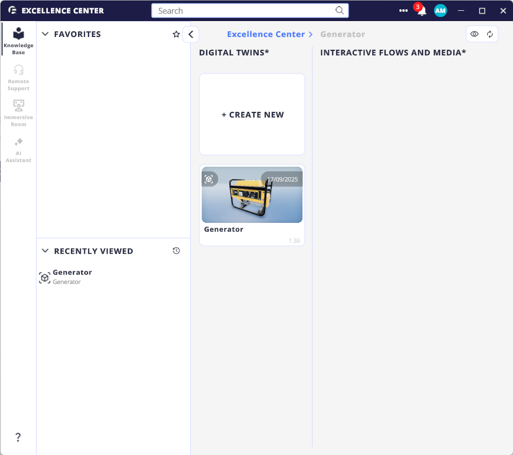Screen dimensions: 513x455
Task: Toggle the eye visibility icon
Action: click(474, 34)
